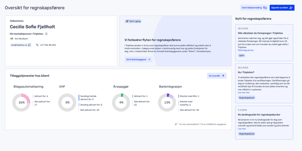302x151 pixels.
Task: Click the AM avatar for Are Meisfjord
Action: [12, 39]
